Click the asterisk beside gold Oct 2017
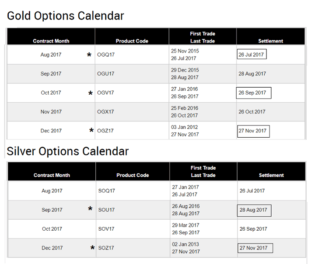 click(x=91, y=94)
